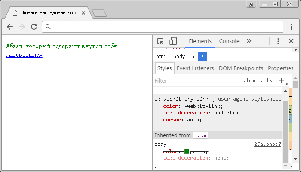Click styles pane scrollbar up arrow

(x=286, y=91)
